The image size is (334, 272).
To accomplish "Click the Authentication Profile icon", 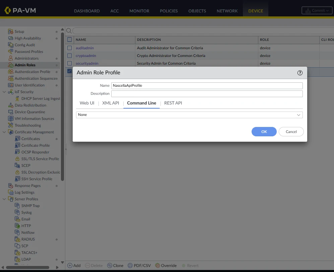I will [10, 72].
